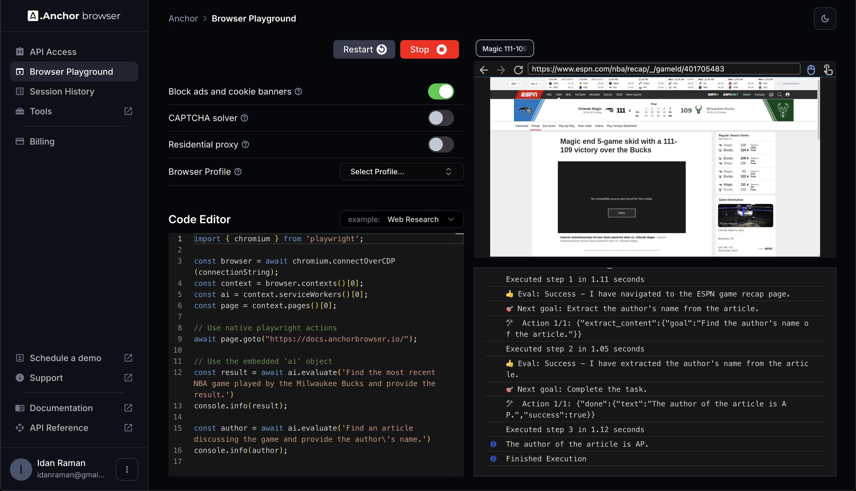Image resolution: width=856 pixels, height=491 pixels.
Task: Disable Block ads and cookie banners toggle
Action: (x=440, y=92)
